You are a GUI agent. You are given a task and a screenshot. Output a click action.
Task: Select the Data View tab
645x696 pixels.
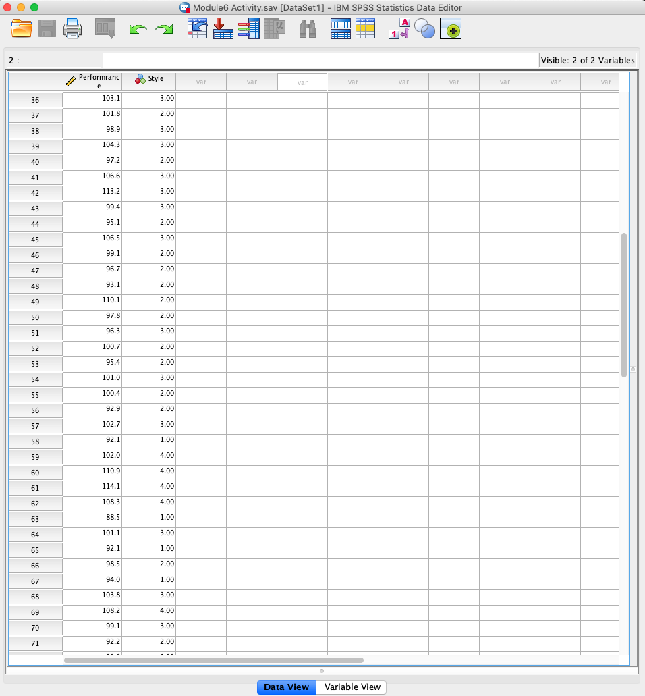pyautogui.click(x=286, y=687)
